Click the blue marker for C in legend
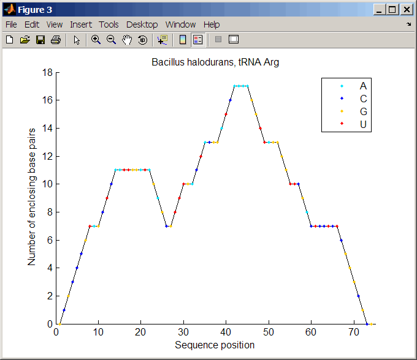 coord(342,98)
